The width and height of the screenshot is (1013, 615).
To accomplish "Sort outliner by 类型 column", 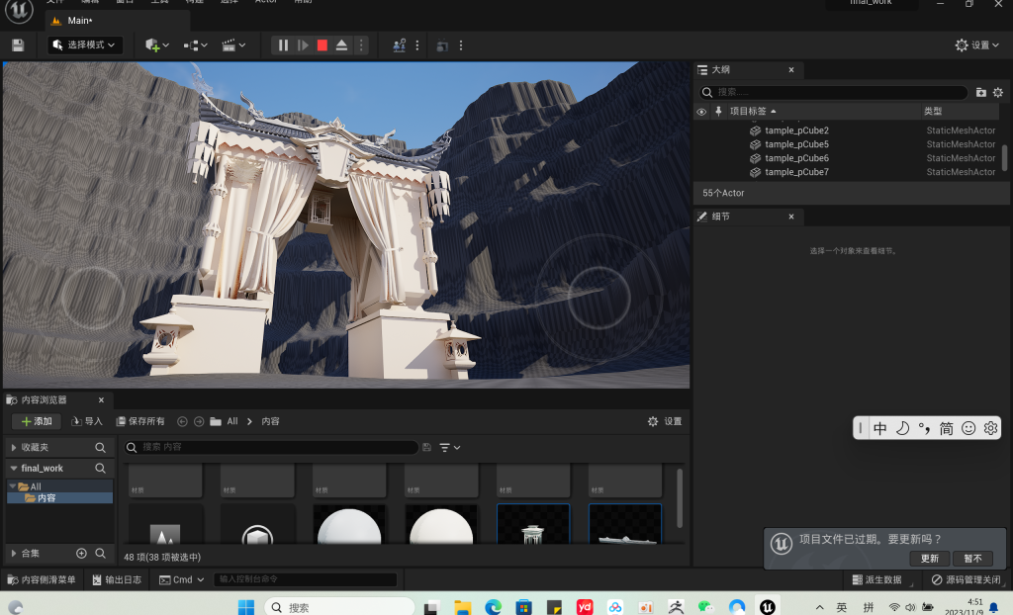I will click(933, 111).
